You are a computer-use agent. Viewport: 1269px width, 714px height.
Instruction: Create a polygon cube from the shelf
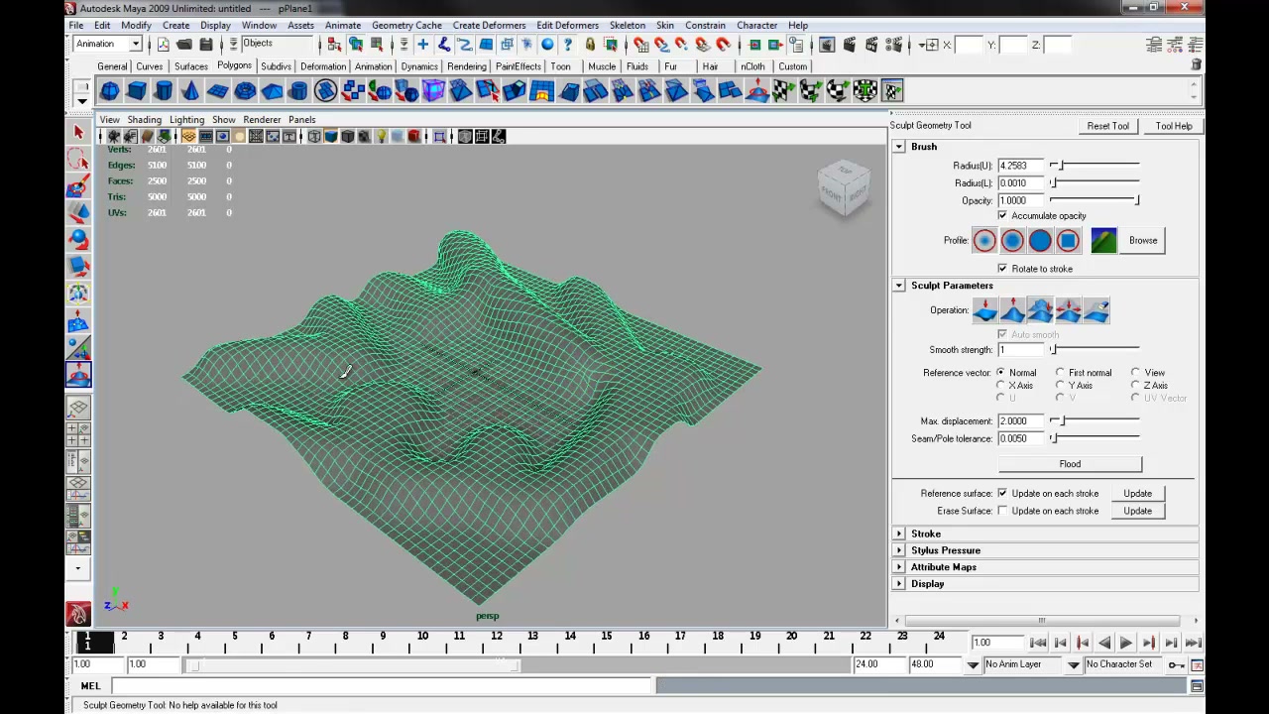(137, 91)
